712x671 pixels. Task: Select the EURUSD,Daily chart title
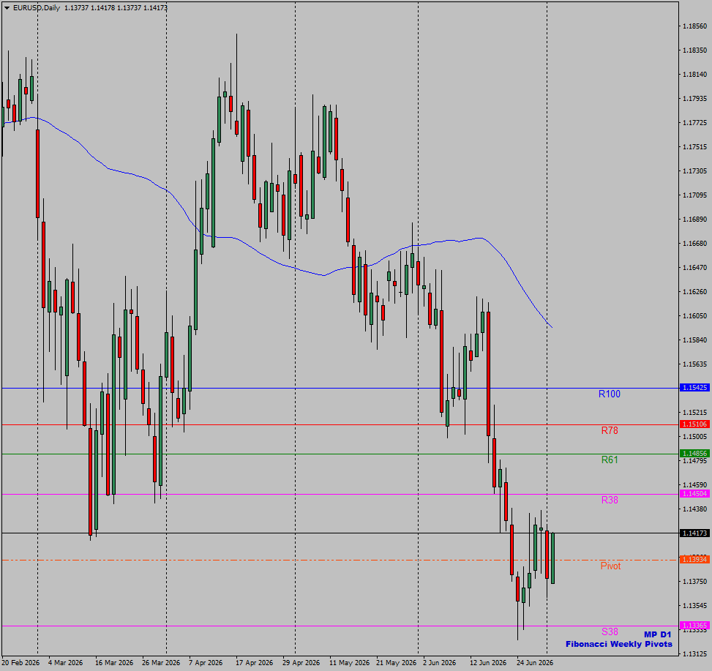(37, 8)
